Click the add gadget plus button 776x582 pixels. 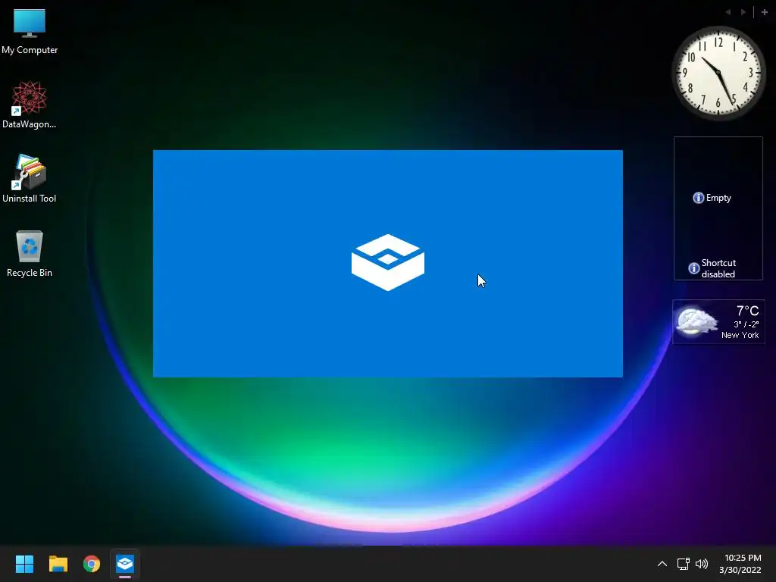764,12
